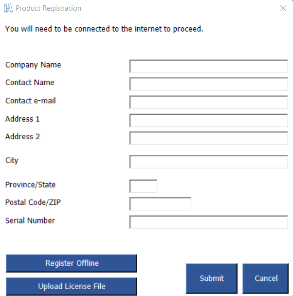Screen dimensions: 293x296
Task: Close the Product Registration dialog
Action: [283, 8]
